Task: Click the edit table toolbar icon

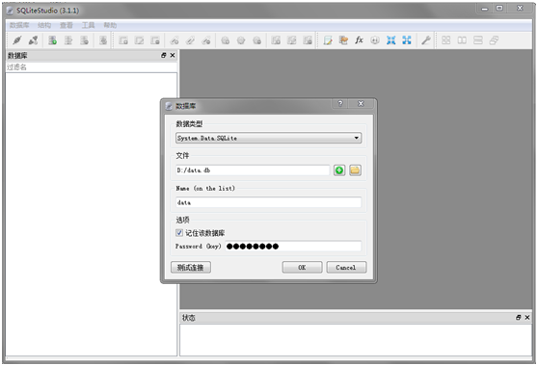Action: (x=139, y=40)
